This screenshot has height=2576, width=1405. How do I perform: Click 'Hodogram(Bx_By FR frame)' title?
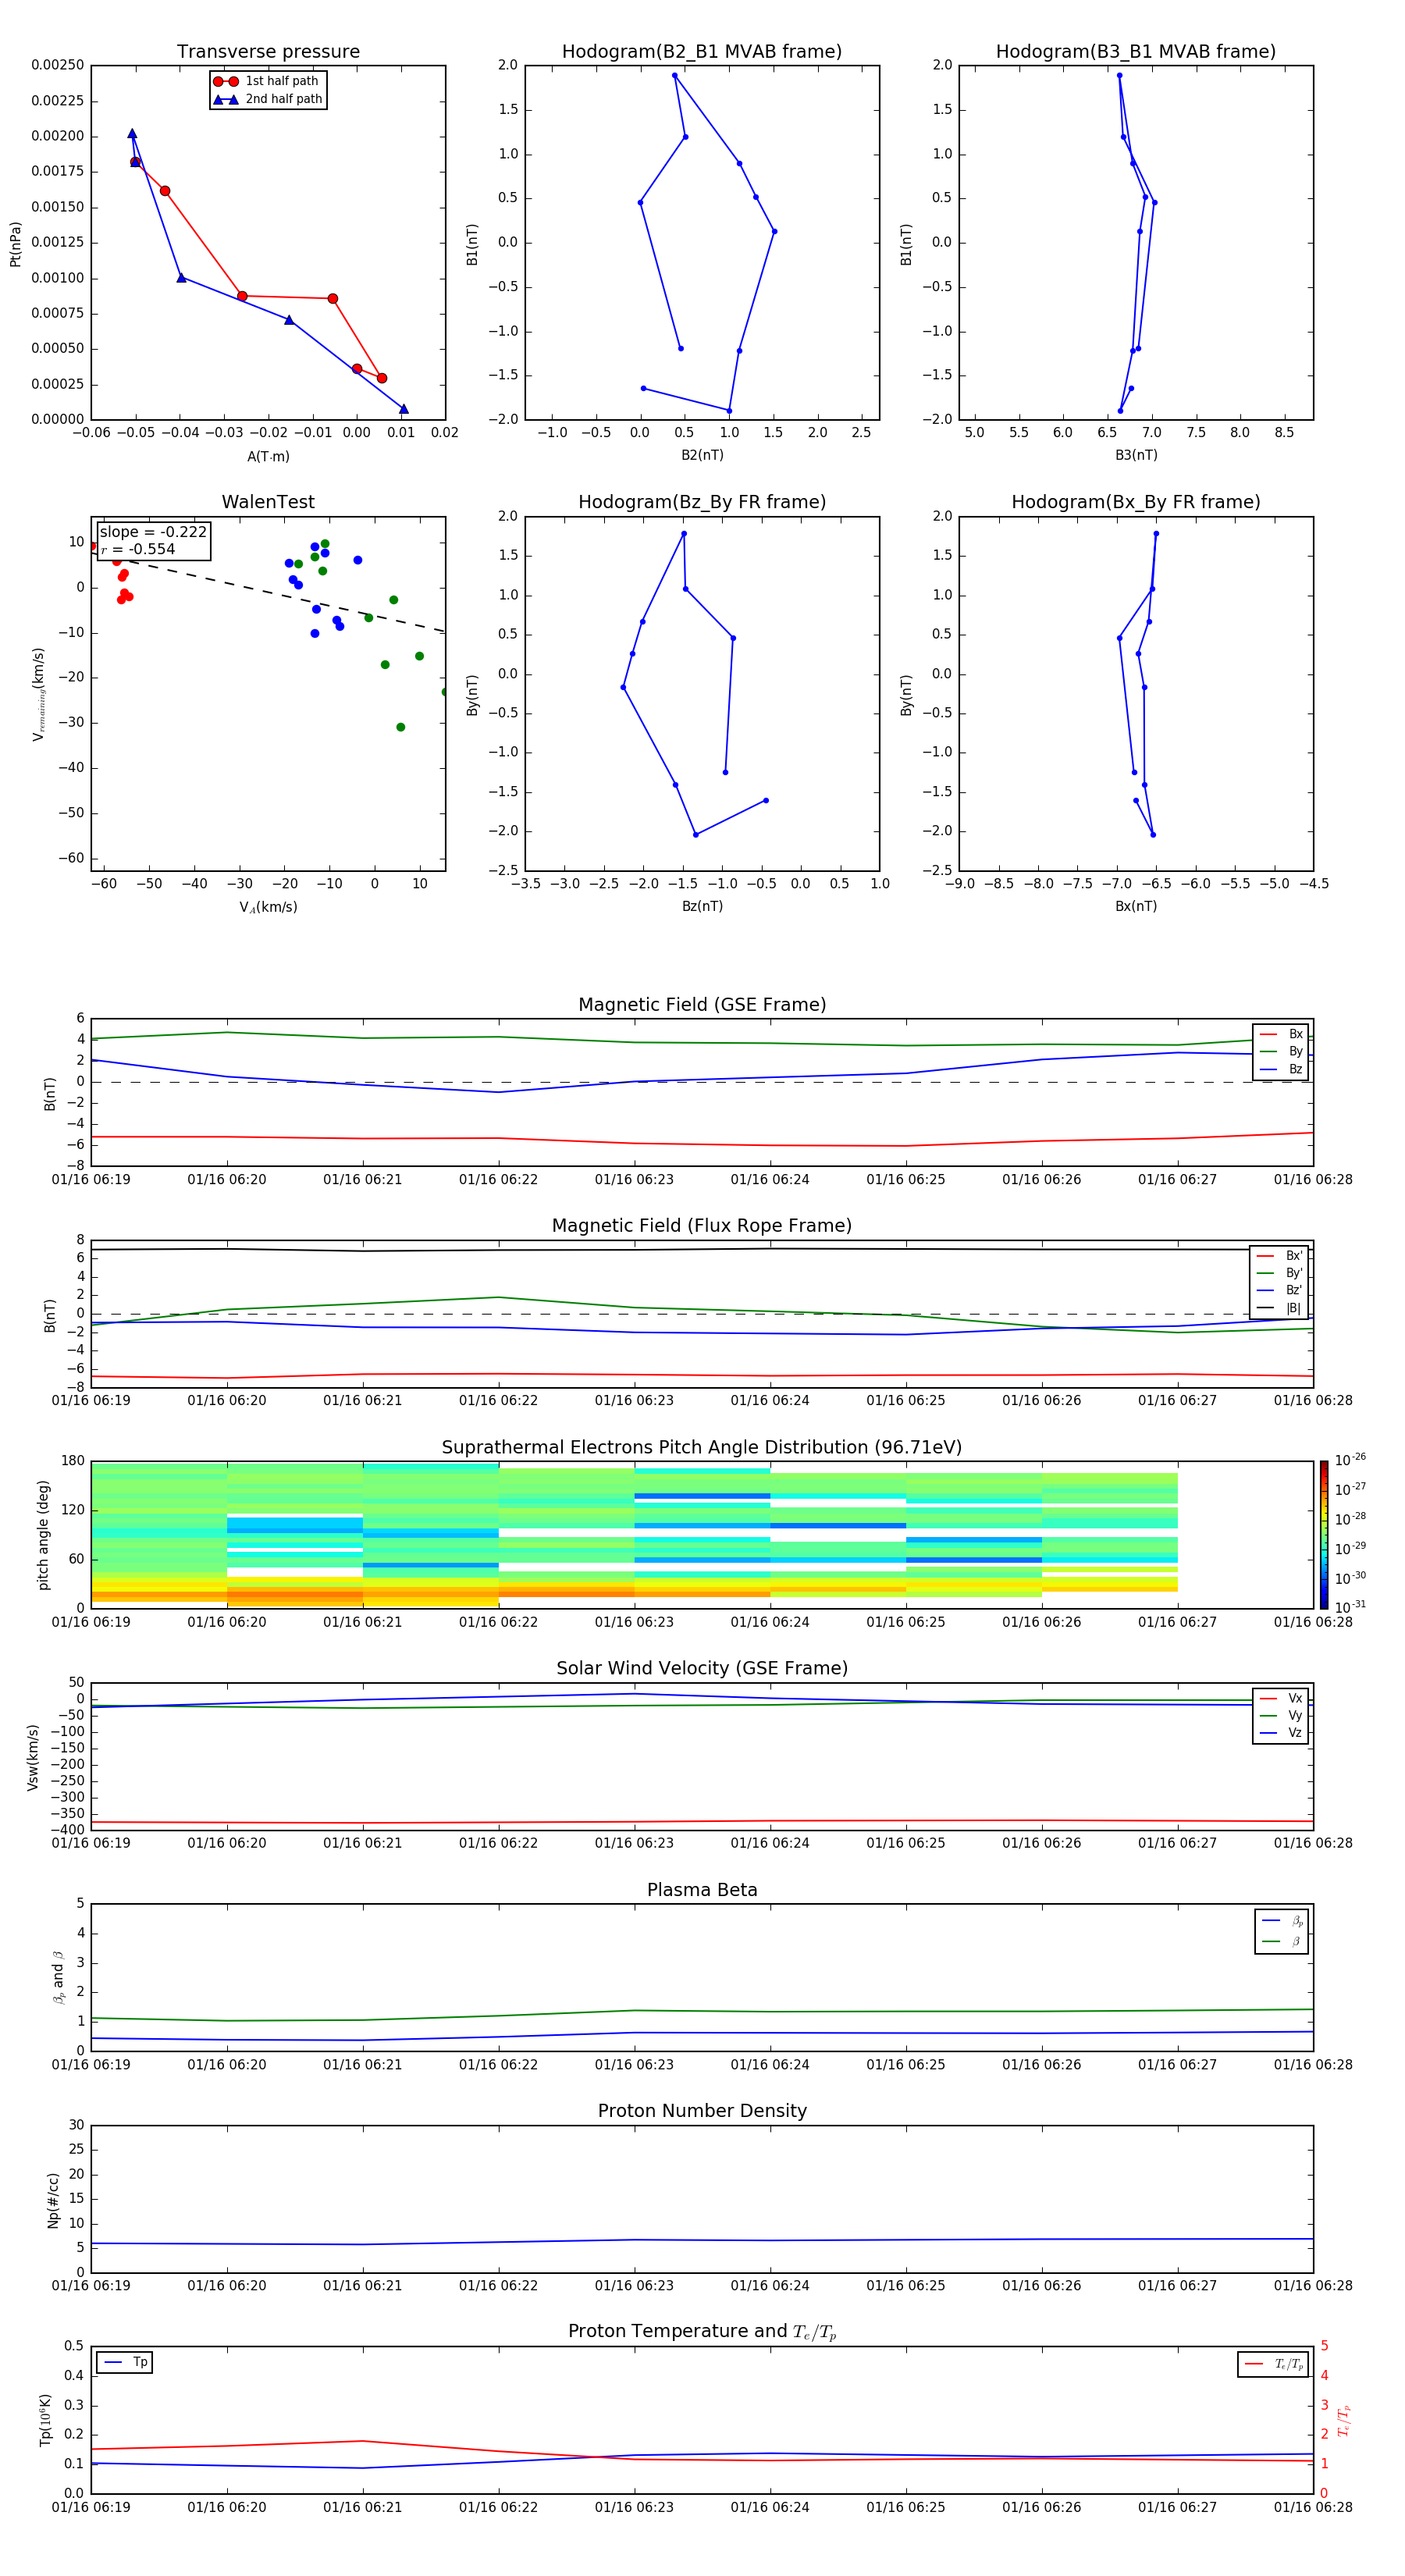tap(1136, 502)
